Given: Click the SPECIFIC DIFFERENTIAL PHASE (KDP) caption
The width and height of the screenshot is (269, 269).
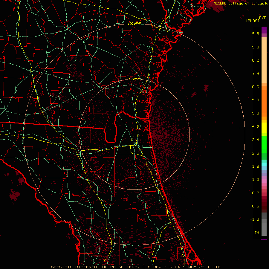Looking at the screenshot, I should pos(96,267).
